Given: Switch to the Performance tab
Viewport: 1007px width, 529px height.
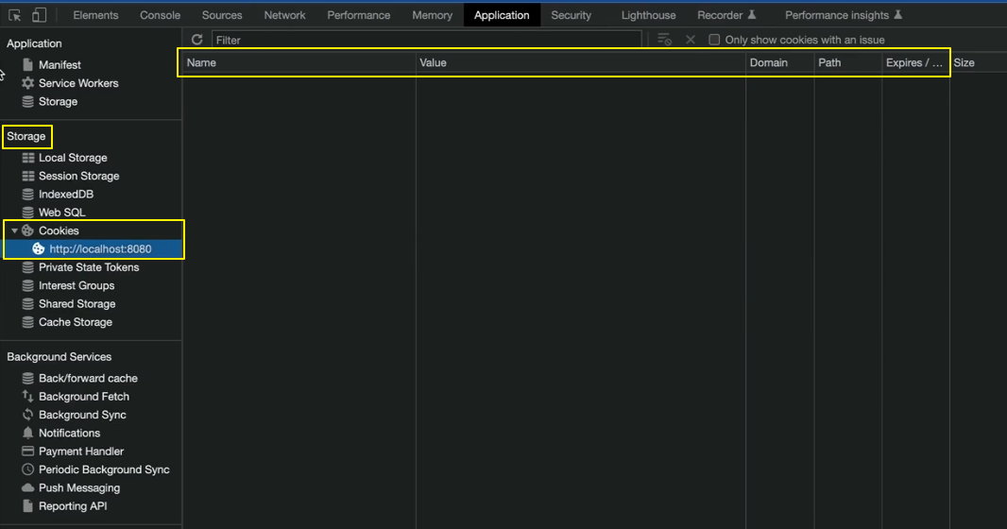Looking at the screenshot, I should [x=358, y=15].
